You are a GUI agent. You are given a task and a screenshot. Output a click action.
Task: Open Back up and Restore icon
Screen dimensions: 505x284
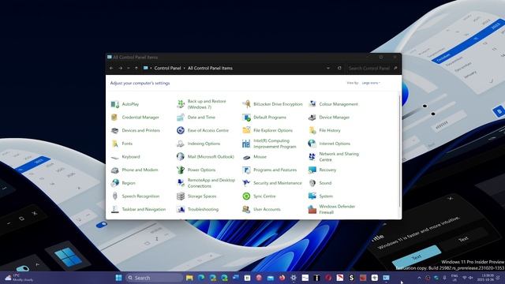coord(181,104)
